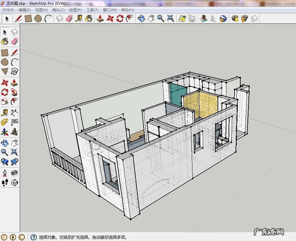This screenshot has width=296, height=241.
Task: Click the Look Around eye icon
Action: (14, 173)
